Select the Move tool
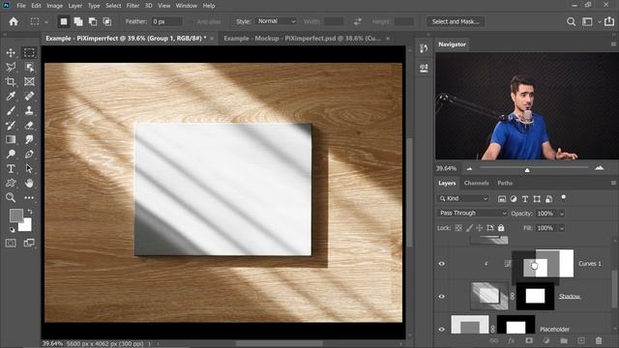This screenshot has width=619, height=348. 11,52
